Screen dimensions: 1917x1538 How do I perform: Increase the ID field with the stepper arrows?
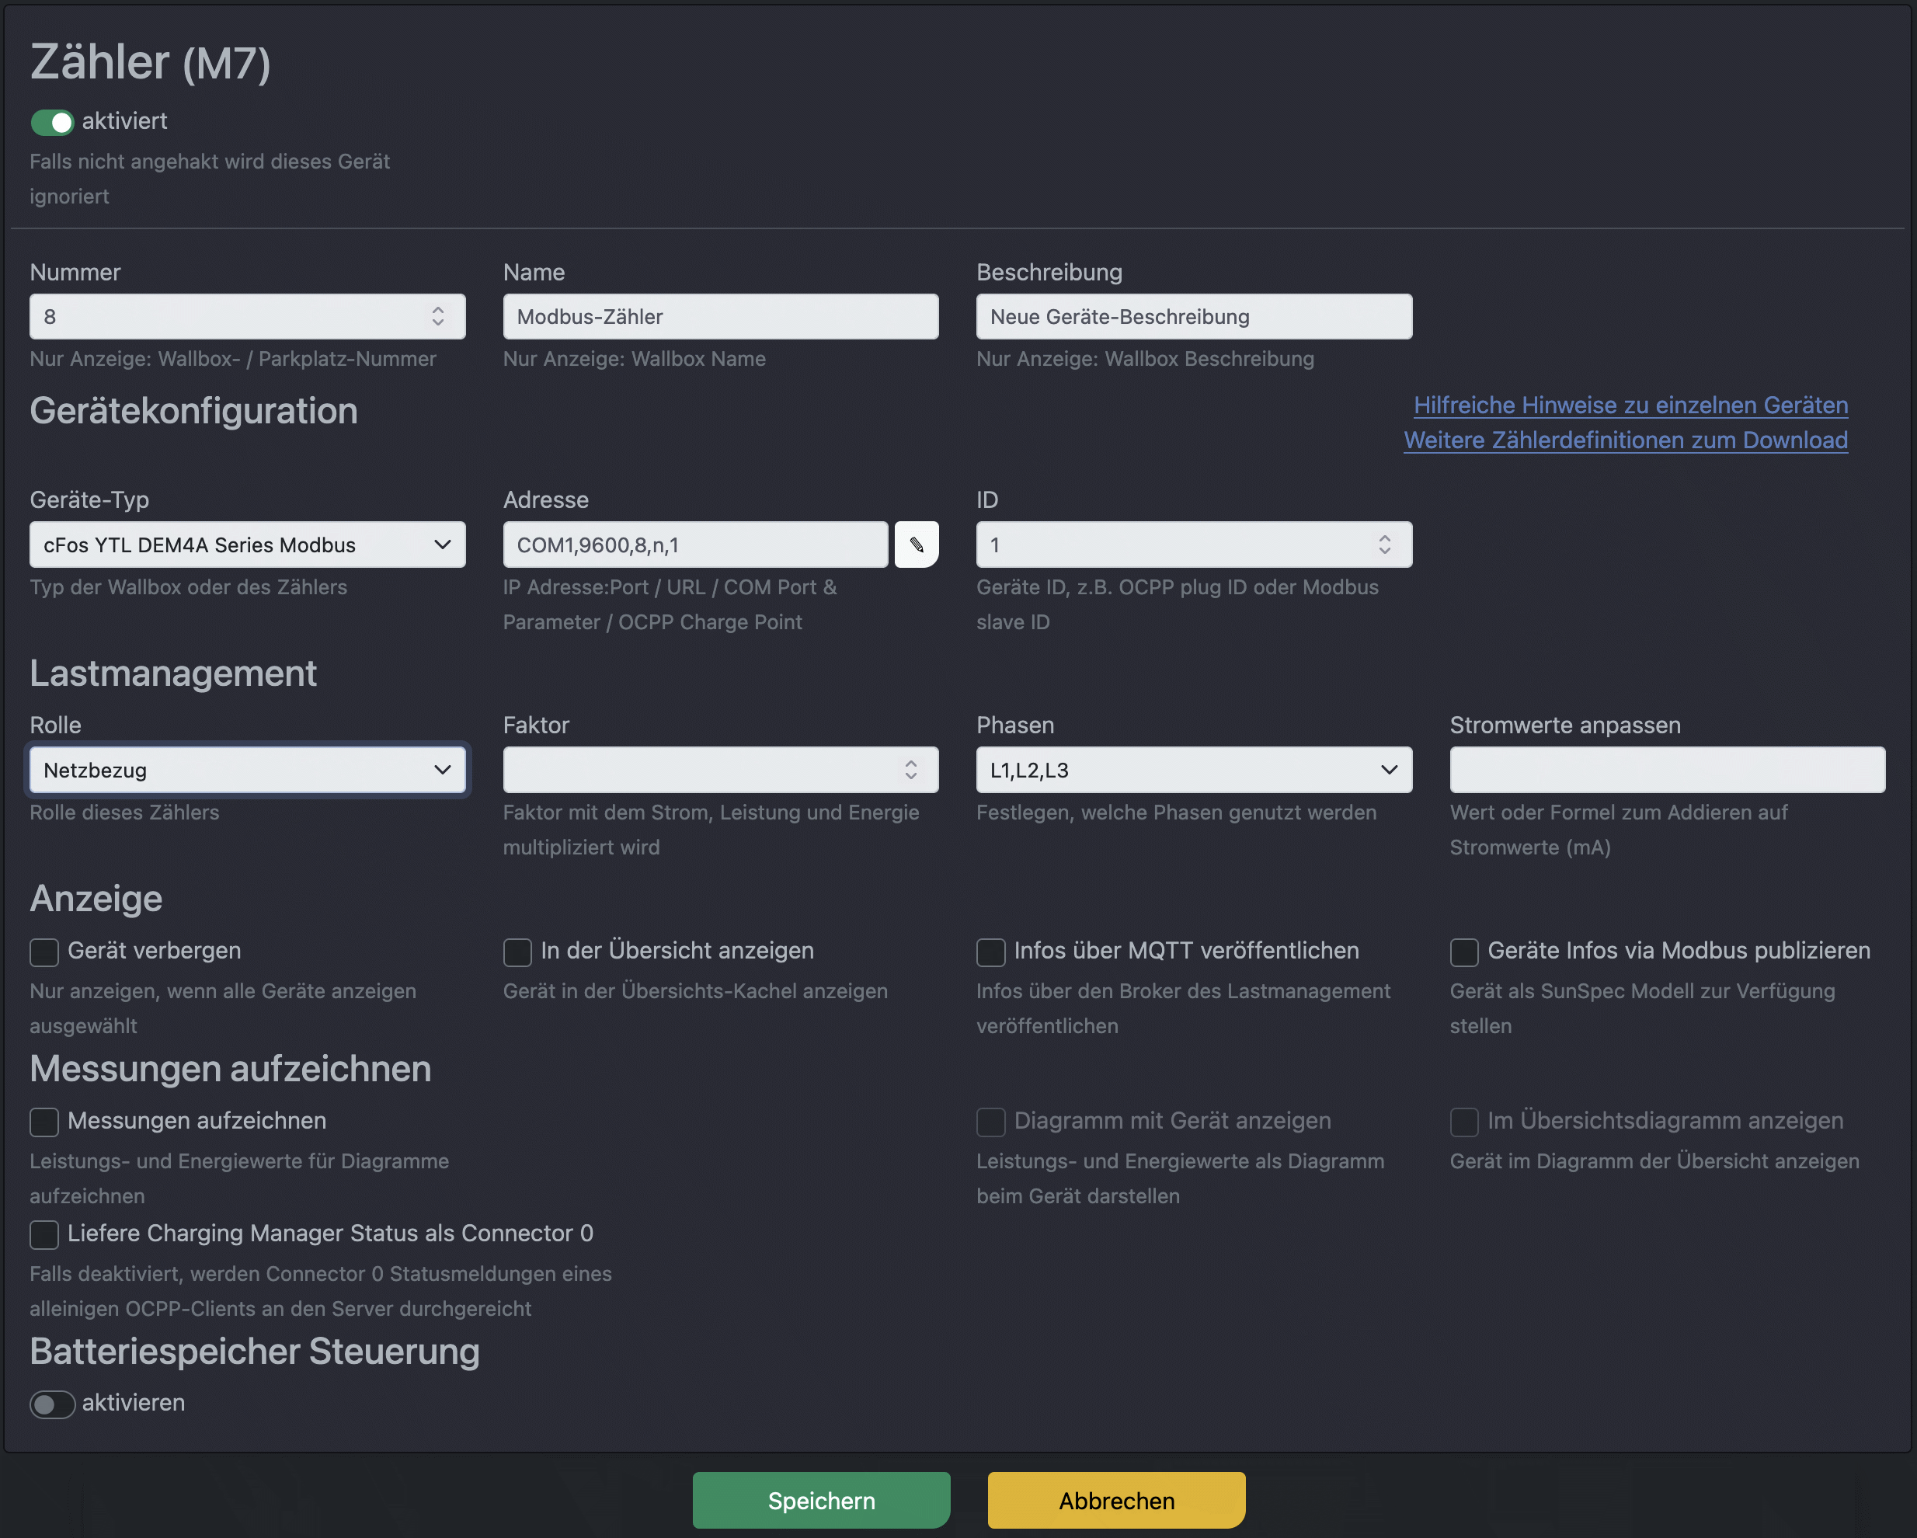pos(1383,538)
